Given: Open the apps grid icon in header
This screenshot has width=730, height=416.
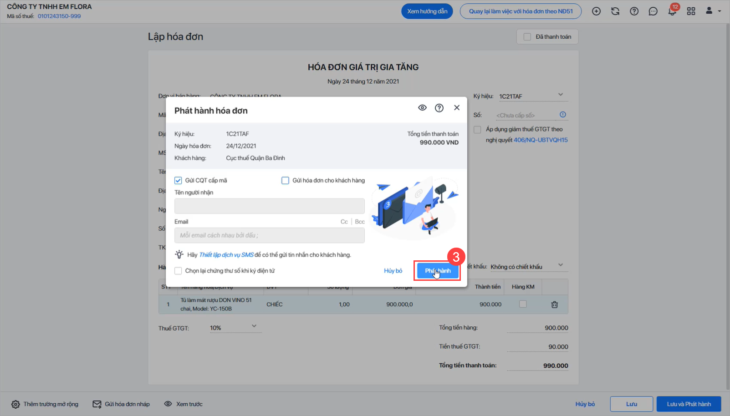Looking at the screenshot, I should pos(691,11).
